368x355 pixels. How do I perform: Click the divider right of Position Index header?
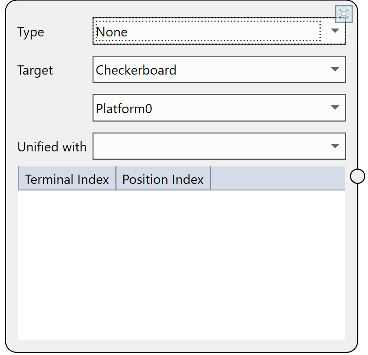(x=211, y=179)
